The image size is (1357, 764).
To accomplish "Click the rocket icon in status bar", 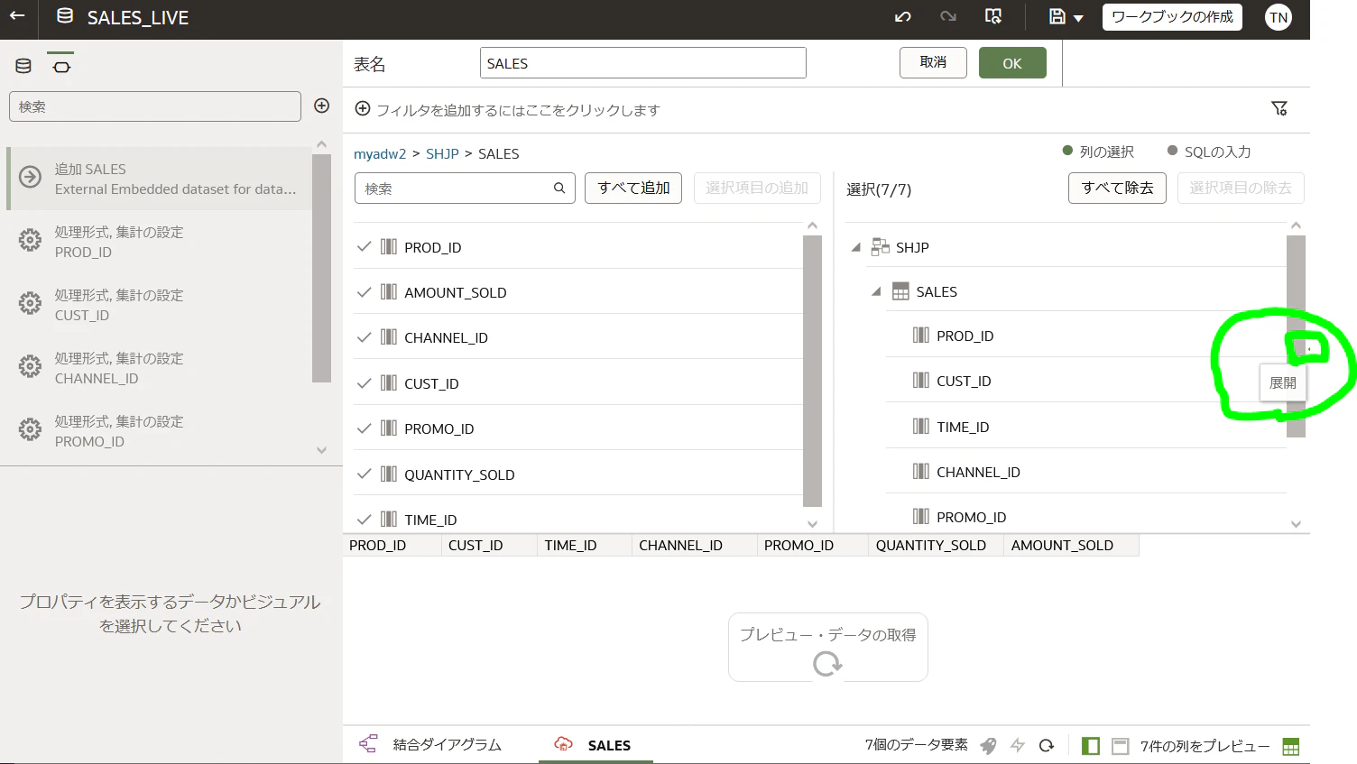I will 989,746.
